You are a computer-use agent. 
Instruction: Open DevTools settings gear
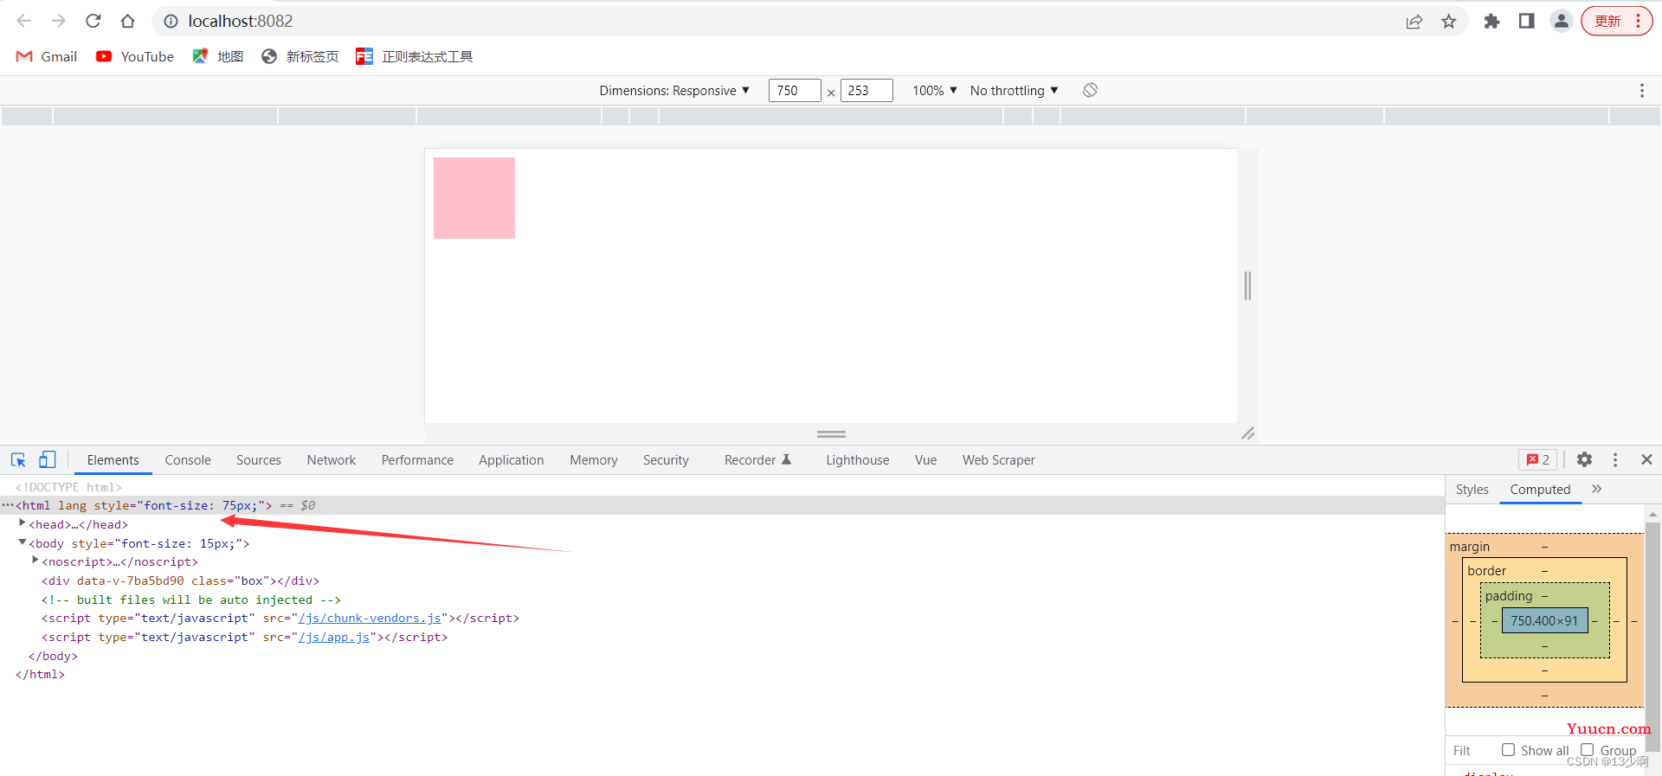click(1584, 459)
